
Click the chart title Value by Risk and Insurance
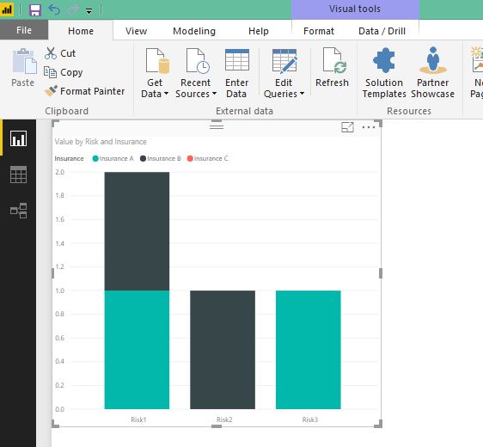click(x=101, y=142)
